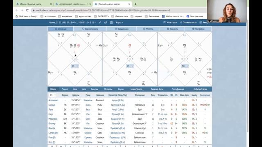The image size is (262, 147).
Task: Reload the vedic-horo page
Action: [x=27, y=10]
